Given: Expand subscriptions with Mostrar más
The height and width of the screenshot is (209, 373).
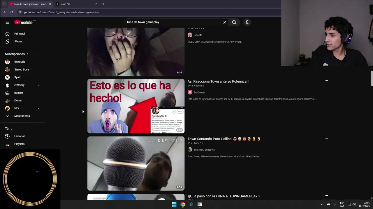Looking at the screenshot, I should click(x=22, y=116).
